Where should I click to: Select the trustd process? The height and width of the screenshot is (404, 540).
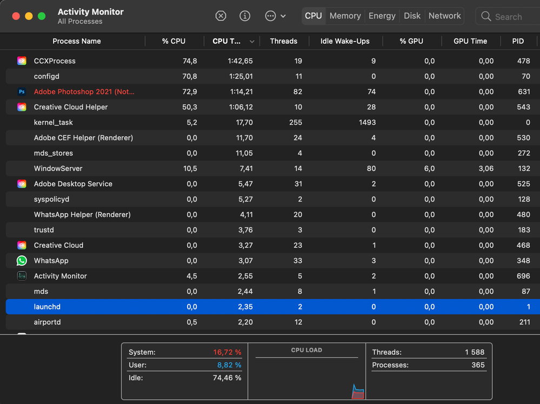pos(273,230)
